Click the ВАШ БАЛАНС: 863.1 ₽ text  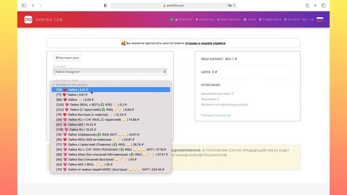tap(219, 59)
